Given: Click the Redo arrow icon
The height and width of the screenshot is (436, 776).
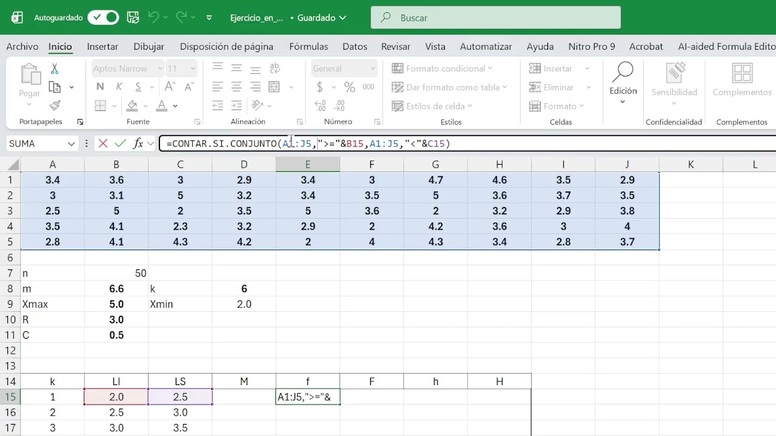Looking at the screenshot, I should point(181,18).
